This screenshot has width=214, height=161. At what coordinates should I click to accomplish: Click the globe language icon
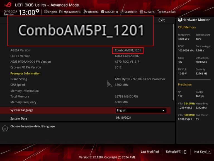(x=46, y=12)
